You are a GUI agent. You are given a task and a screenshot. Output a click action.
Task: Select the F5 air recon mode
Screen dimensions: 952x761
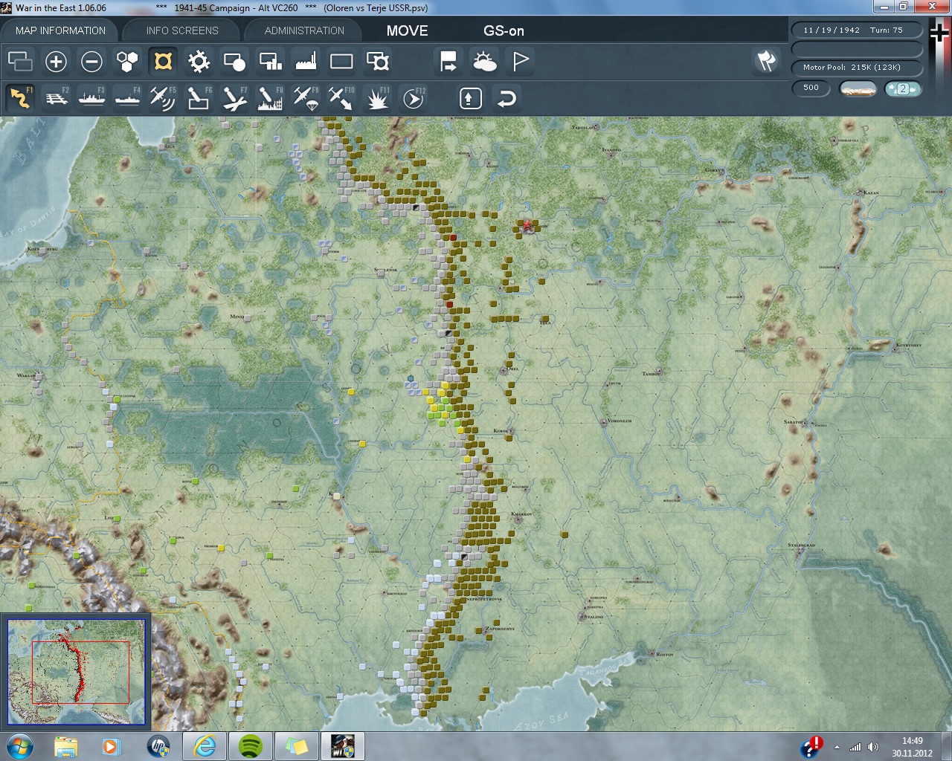point(162,98)
